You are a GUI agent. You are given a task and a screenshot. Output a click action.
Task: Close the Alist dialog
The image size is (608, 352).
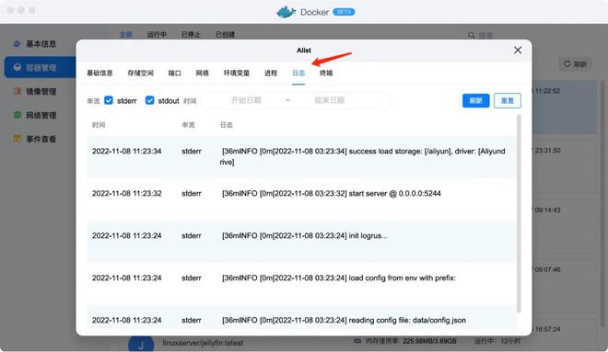518,51
